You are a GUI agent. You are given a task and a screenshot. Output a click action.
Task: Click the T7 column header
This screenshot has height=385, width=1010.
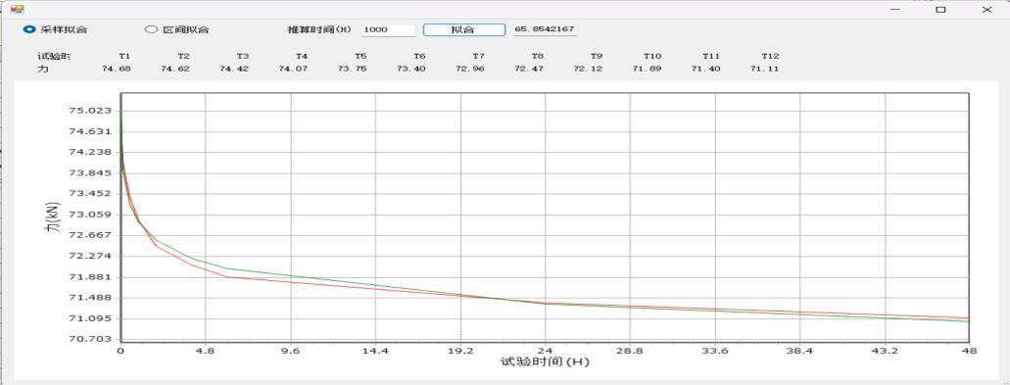coord(479,56)
